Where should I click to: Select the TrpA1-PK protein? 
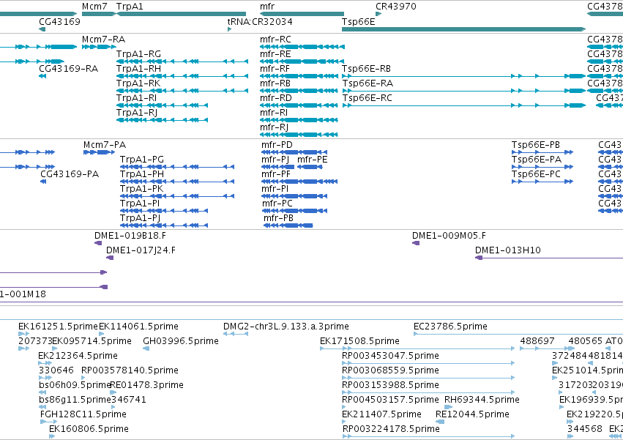tap(177, 196)
